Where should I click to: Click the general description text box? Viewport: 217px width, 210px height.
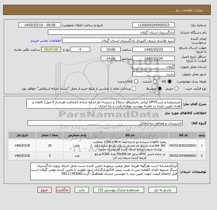pos(104,104)
